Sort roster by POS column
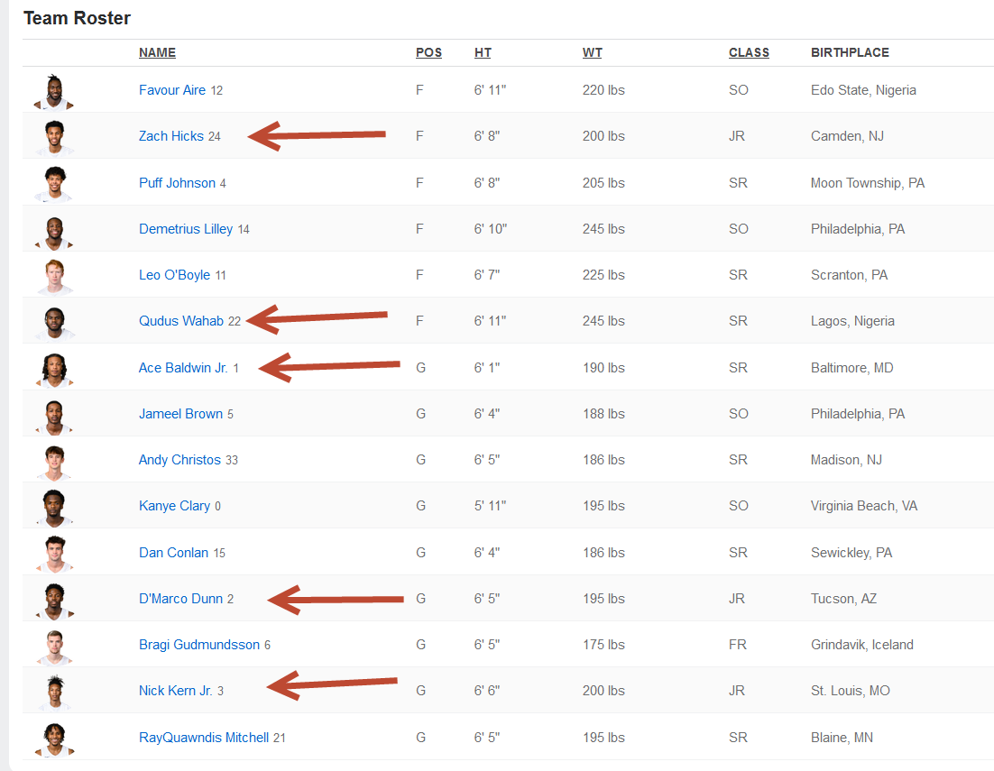Viewport: 994px width, 771px height. (x=428, y=53)
